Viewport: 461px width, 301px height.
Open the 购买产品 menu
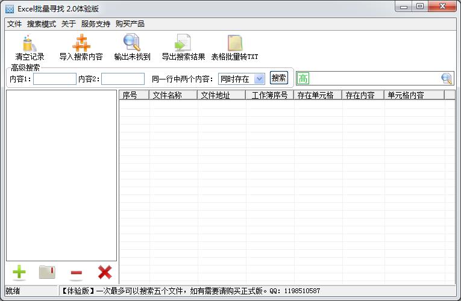click(x=130, y=24)
